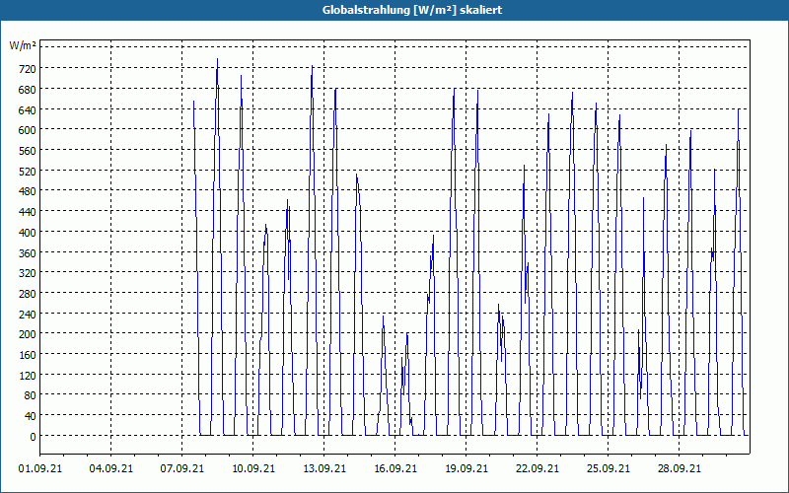Viewport: 789px width, 493px height.
Task: Click the 16.09.21 date label
Action: coord(395,469)
